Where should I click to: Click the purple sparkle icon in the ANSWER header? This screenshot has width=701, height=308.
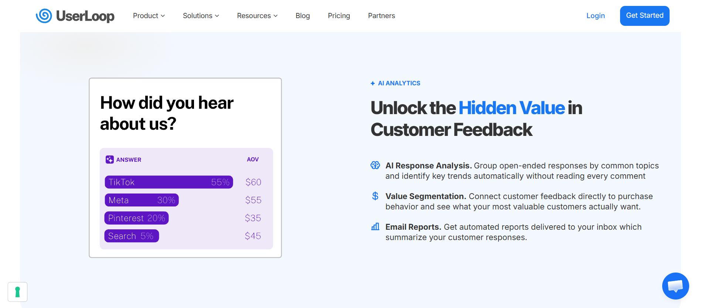[x=110, y=160]
